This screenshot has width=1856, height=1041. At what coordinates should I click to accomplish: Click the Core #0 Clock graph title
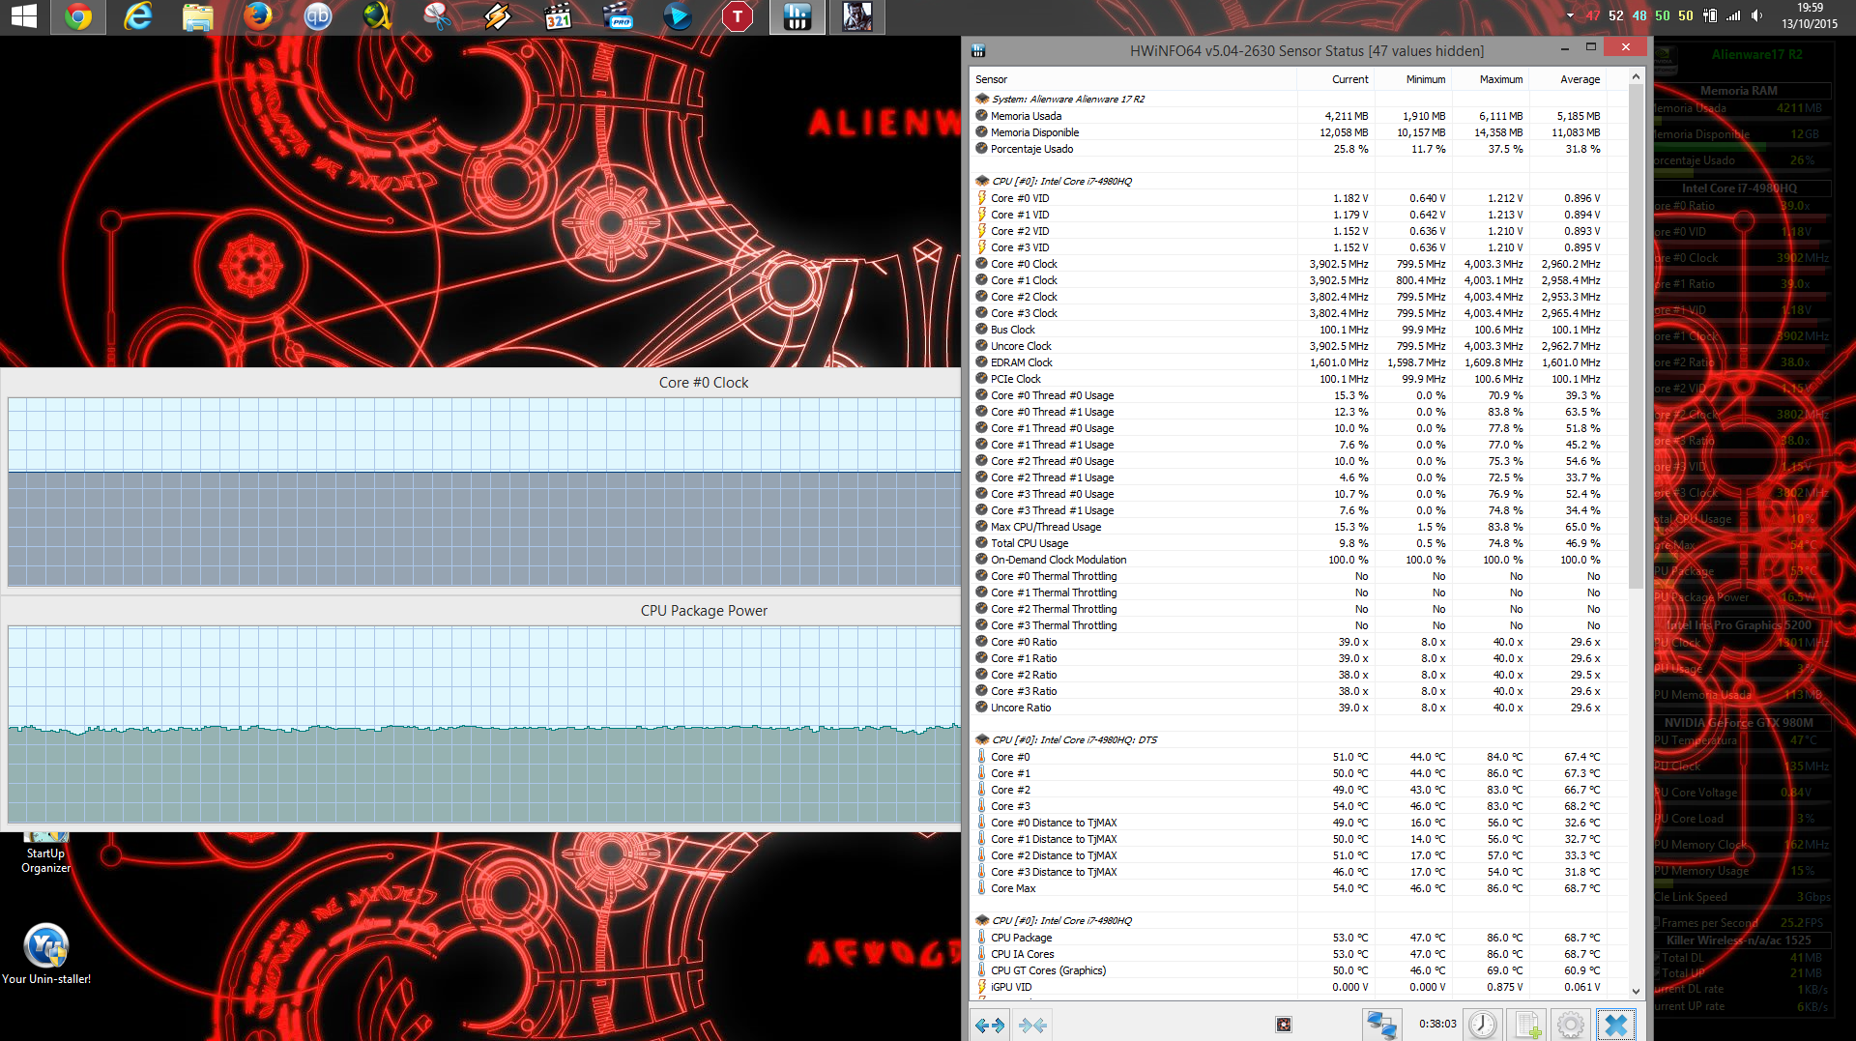point(704,383)
